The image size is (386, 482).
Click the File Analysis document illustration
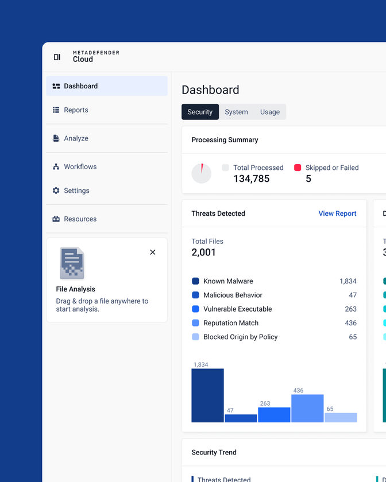click(x=72, y=263)
